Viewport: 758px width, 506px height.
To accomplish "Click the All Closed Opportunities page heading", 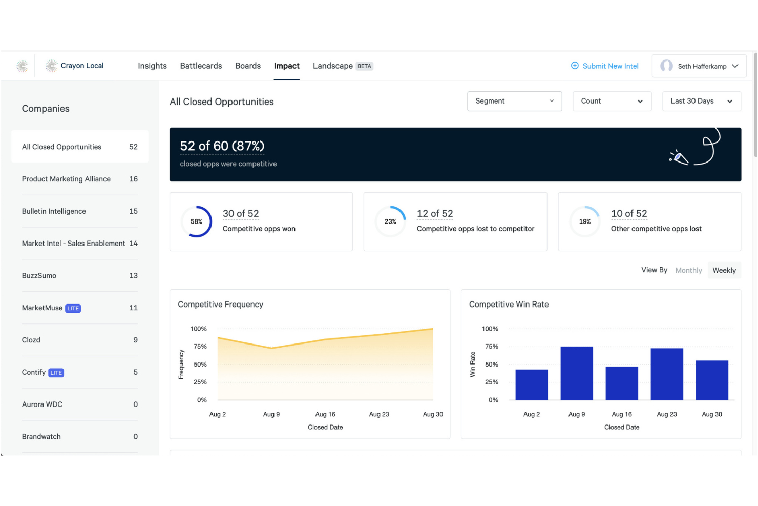I will coord(222,102).
